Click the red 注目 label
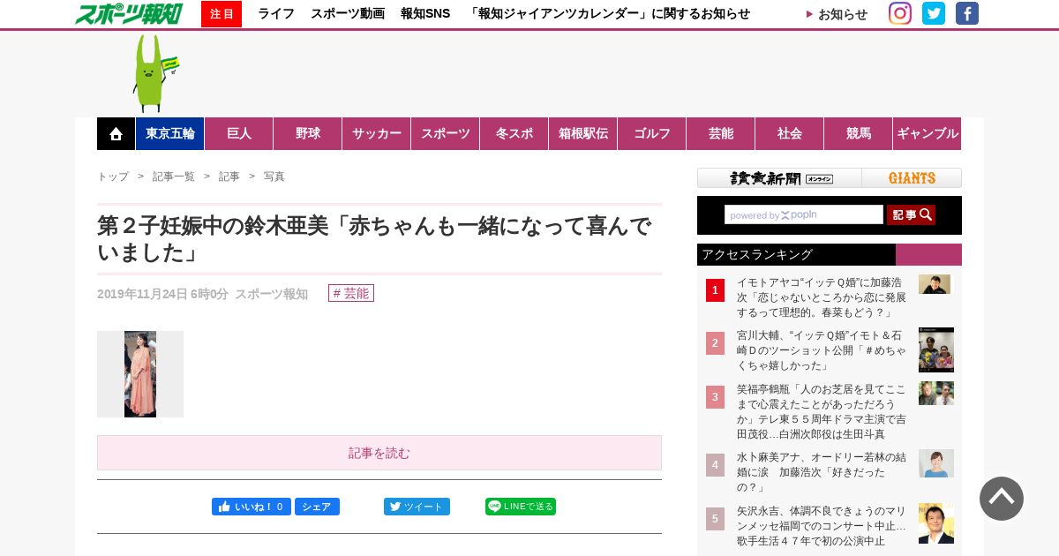This screenshot has height=556, width=1059. 222,14
